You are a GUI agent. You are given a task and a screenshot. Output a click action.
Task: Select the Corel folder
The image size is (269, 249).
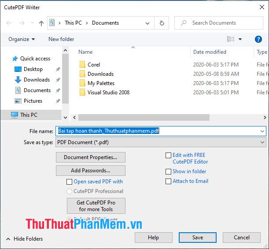point(94,65)
